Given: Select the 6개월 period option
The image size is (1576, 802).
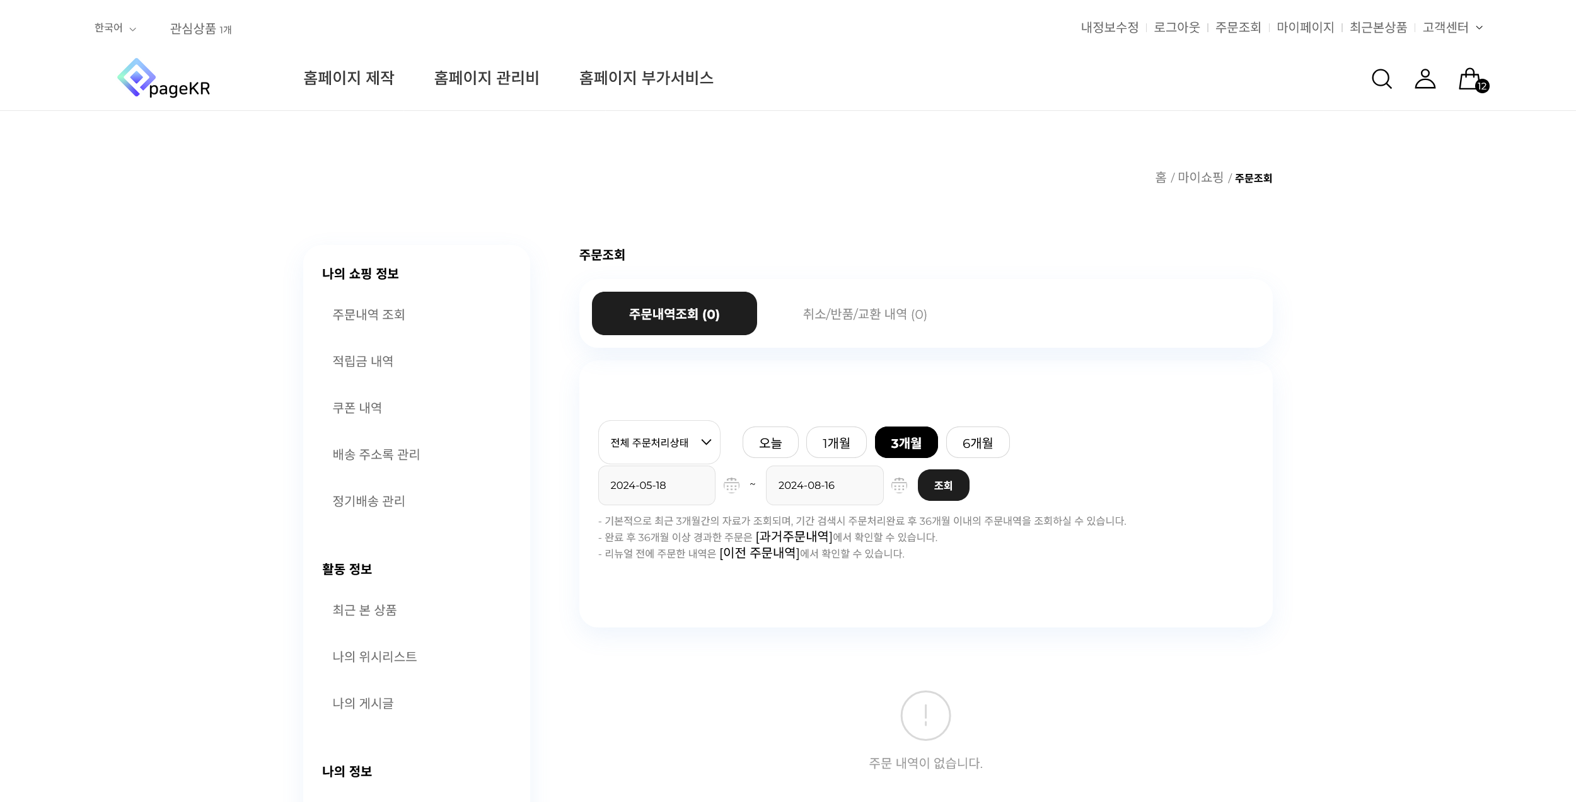Looking at the screenshot, I should [977, 443].
